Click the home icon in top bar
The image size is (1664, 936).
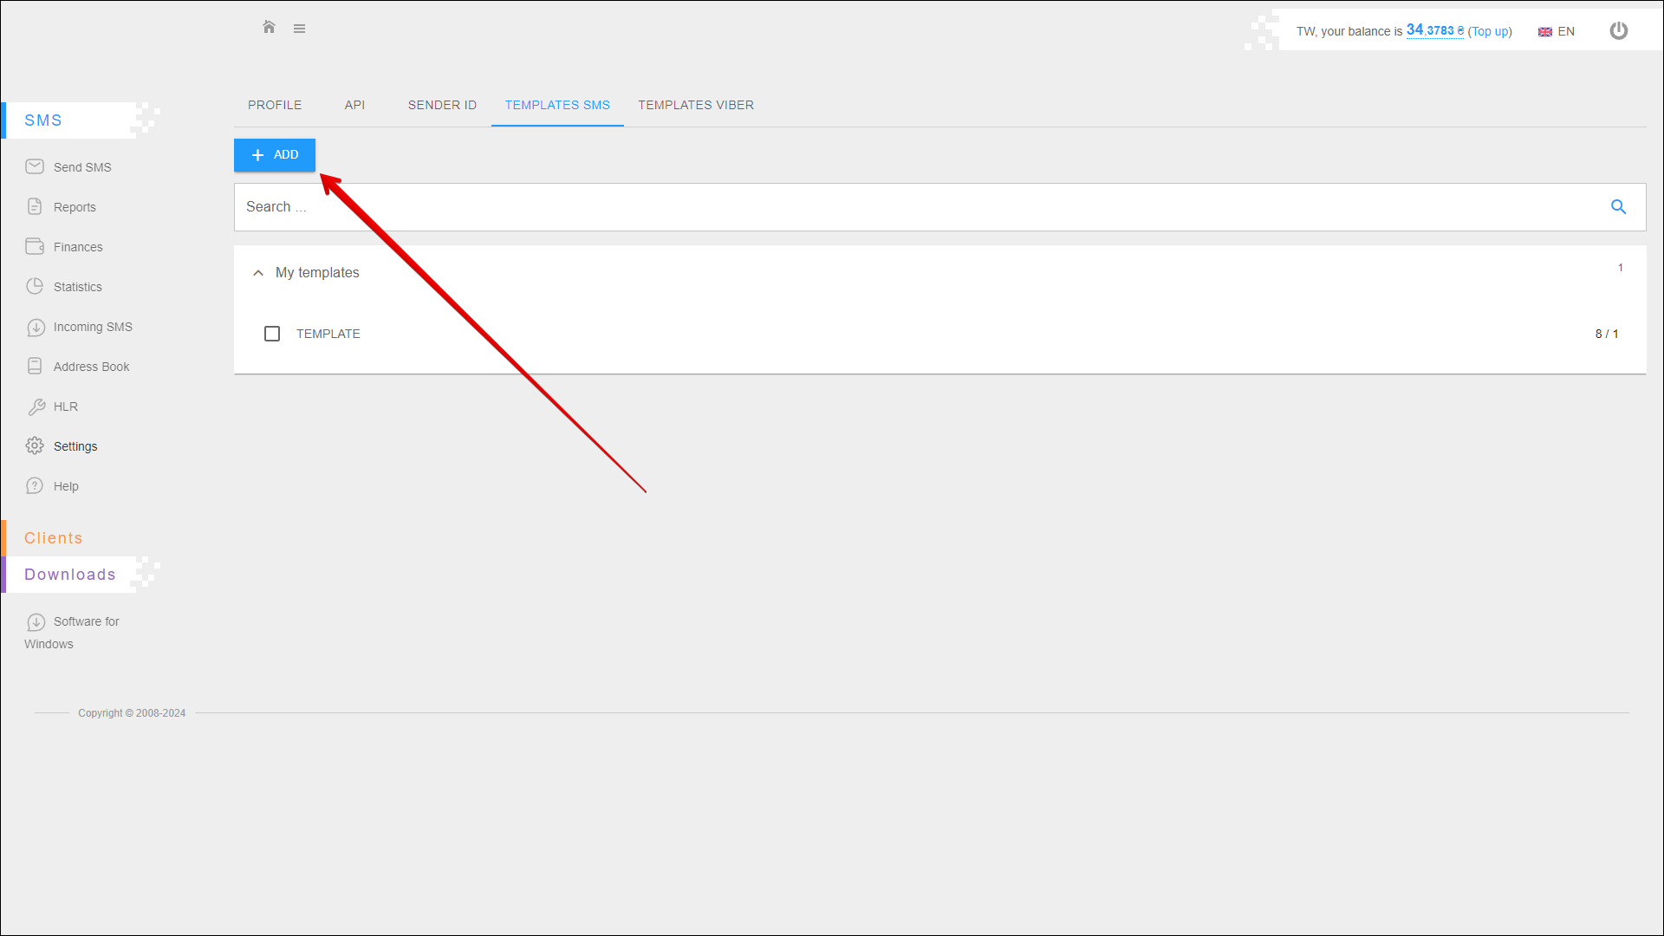[x=269, y=28]
